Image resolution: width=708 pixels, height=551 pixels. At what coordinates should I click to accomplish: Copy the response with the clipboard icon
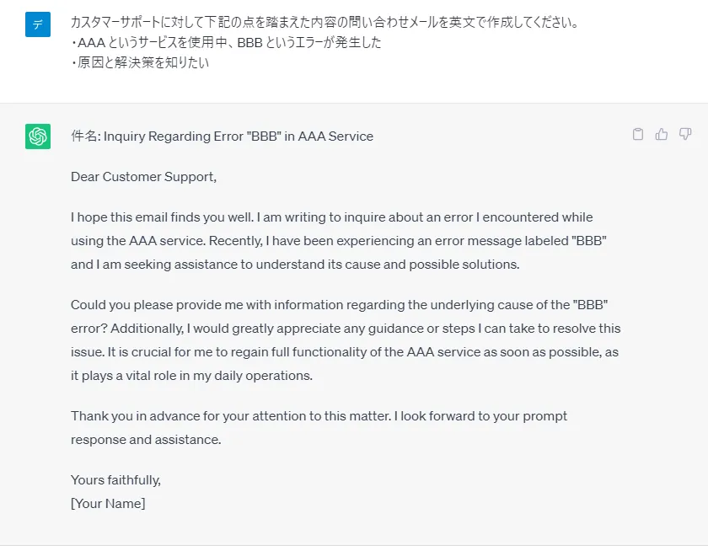637,135
